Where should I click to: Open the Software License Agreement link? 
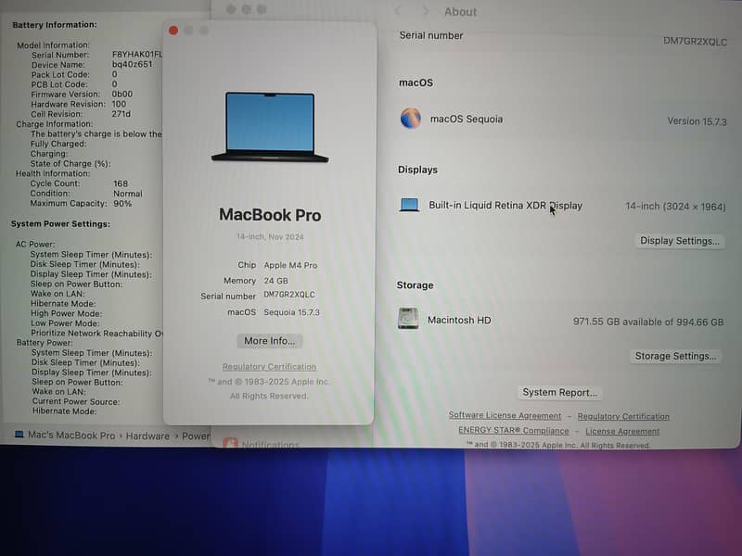[505, 416]
